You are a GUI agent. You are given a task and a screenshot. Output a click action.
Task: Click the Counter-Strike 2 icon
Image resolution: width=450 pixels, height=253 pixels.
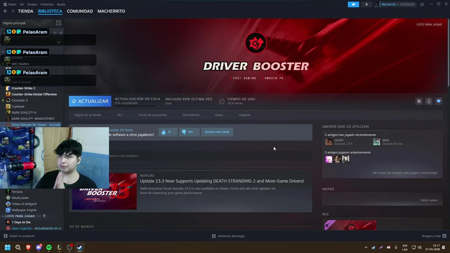click(x=8, y=88)
